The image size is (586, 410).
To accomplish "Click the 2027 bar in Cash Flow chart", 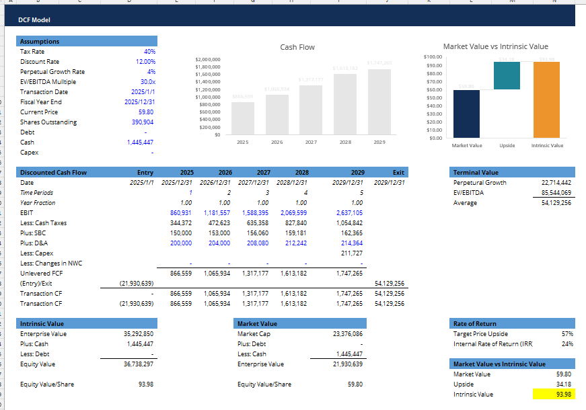I will point(311,110).
